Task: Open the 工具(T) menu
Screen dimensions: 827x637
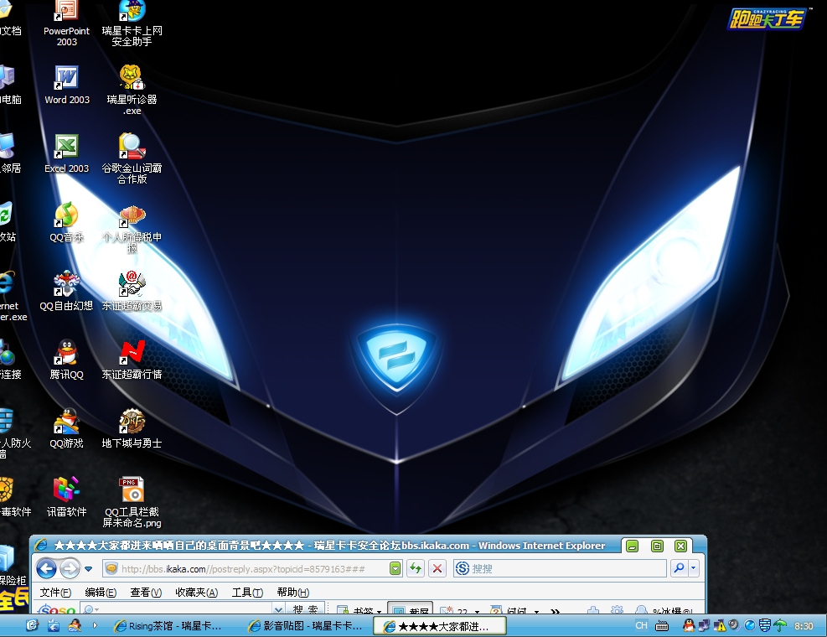Action: click(x=247, y=593)
